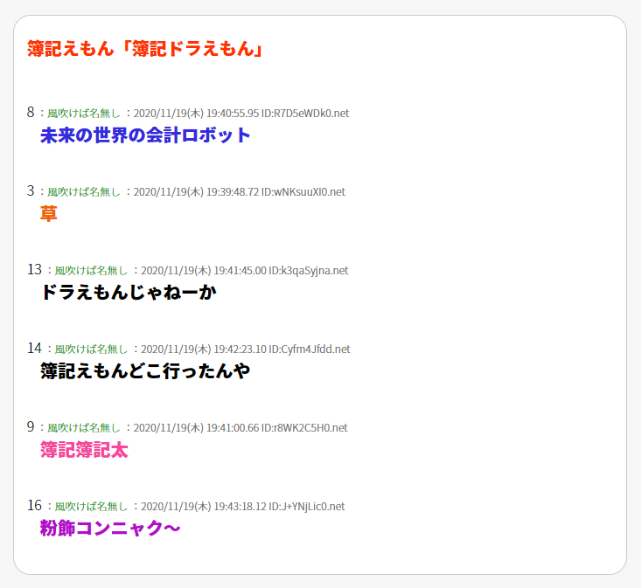The height and width of the screenshot is (588, 641).
Task: Click post number 13
Action: pyautogui.click(x=34, y=269)
